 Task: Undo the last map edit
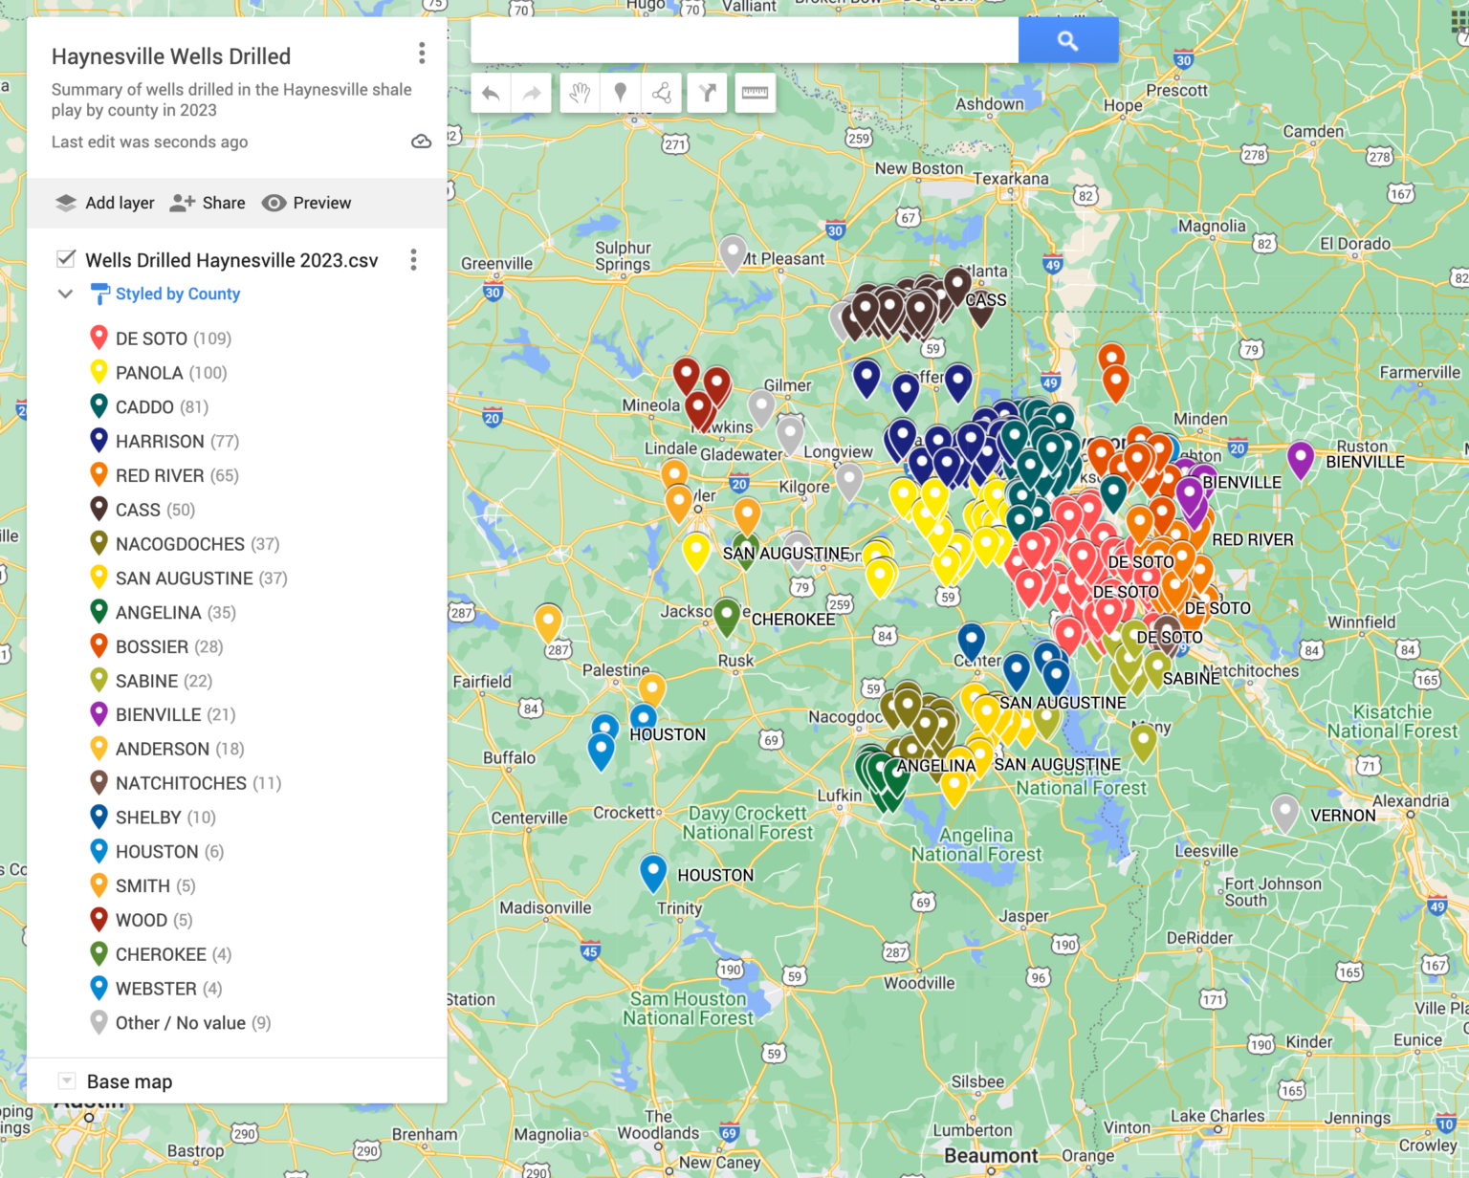[491, 93]
